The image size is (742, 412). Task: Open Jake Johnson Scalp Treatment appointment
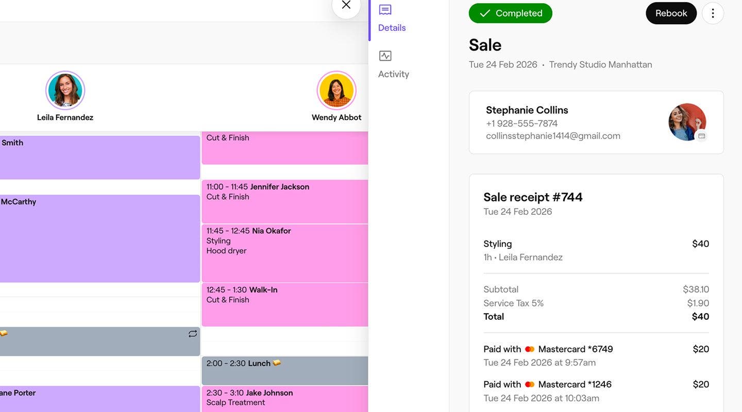click(x=284, y=399)
